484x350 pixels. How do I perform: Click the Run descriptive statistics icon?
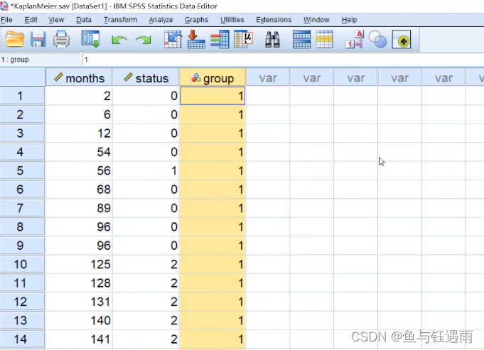click(244, 39)
